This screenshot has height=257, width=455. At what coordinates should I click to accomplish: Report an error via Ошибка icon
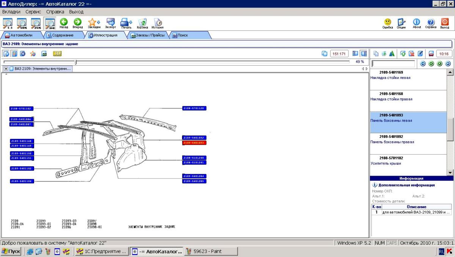388,24
